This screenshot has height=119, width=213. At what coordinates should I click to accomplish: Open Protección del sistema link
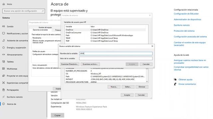pyautogui.click(x=184, y=31)
